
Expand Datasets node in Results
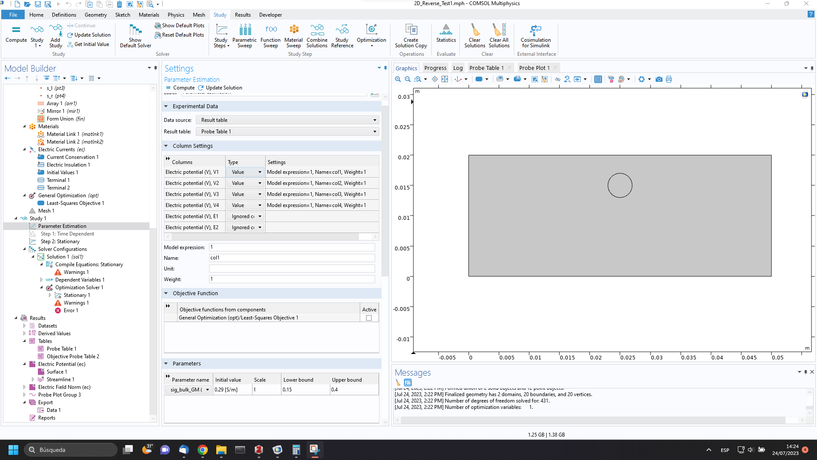click(24, 326)
